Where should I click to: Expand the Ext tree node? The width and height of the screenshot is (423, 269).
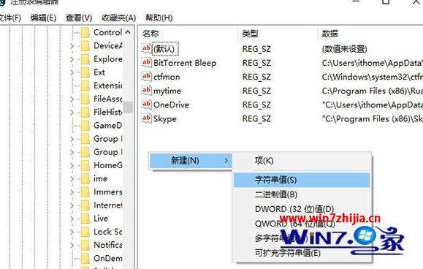(x=72, y=72)
